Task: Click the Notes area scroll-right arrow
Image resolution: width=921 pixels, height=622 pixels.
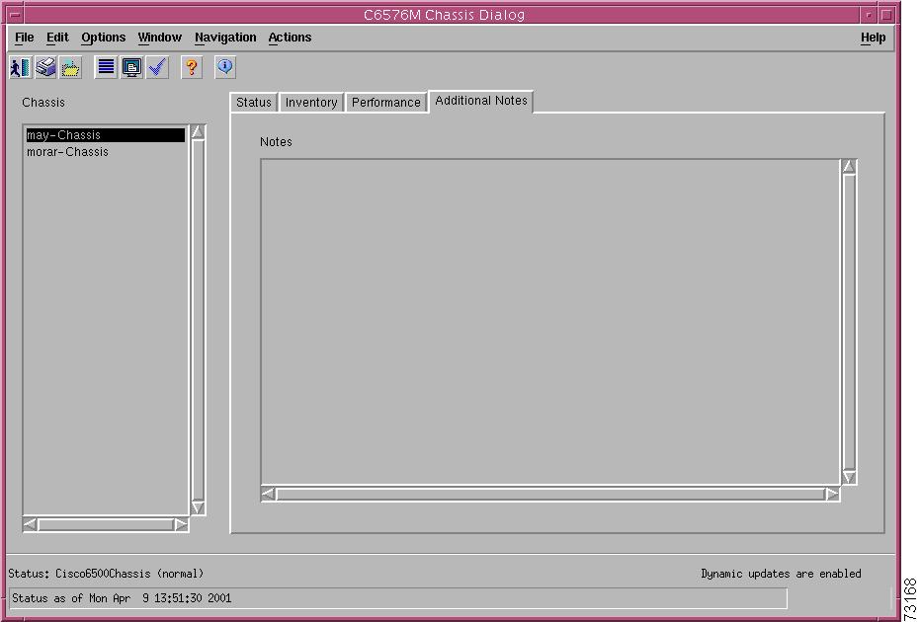Action: pyautogui.click(x=832, y=494)
